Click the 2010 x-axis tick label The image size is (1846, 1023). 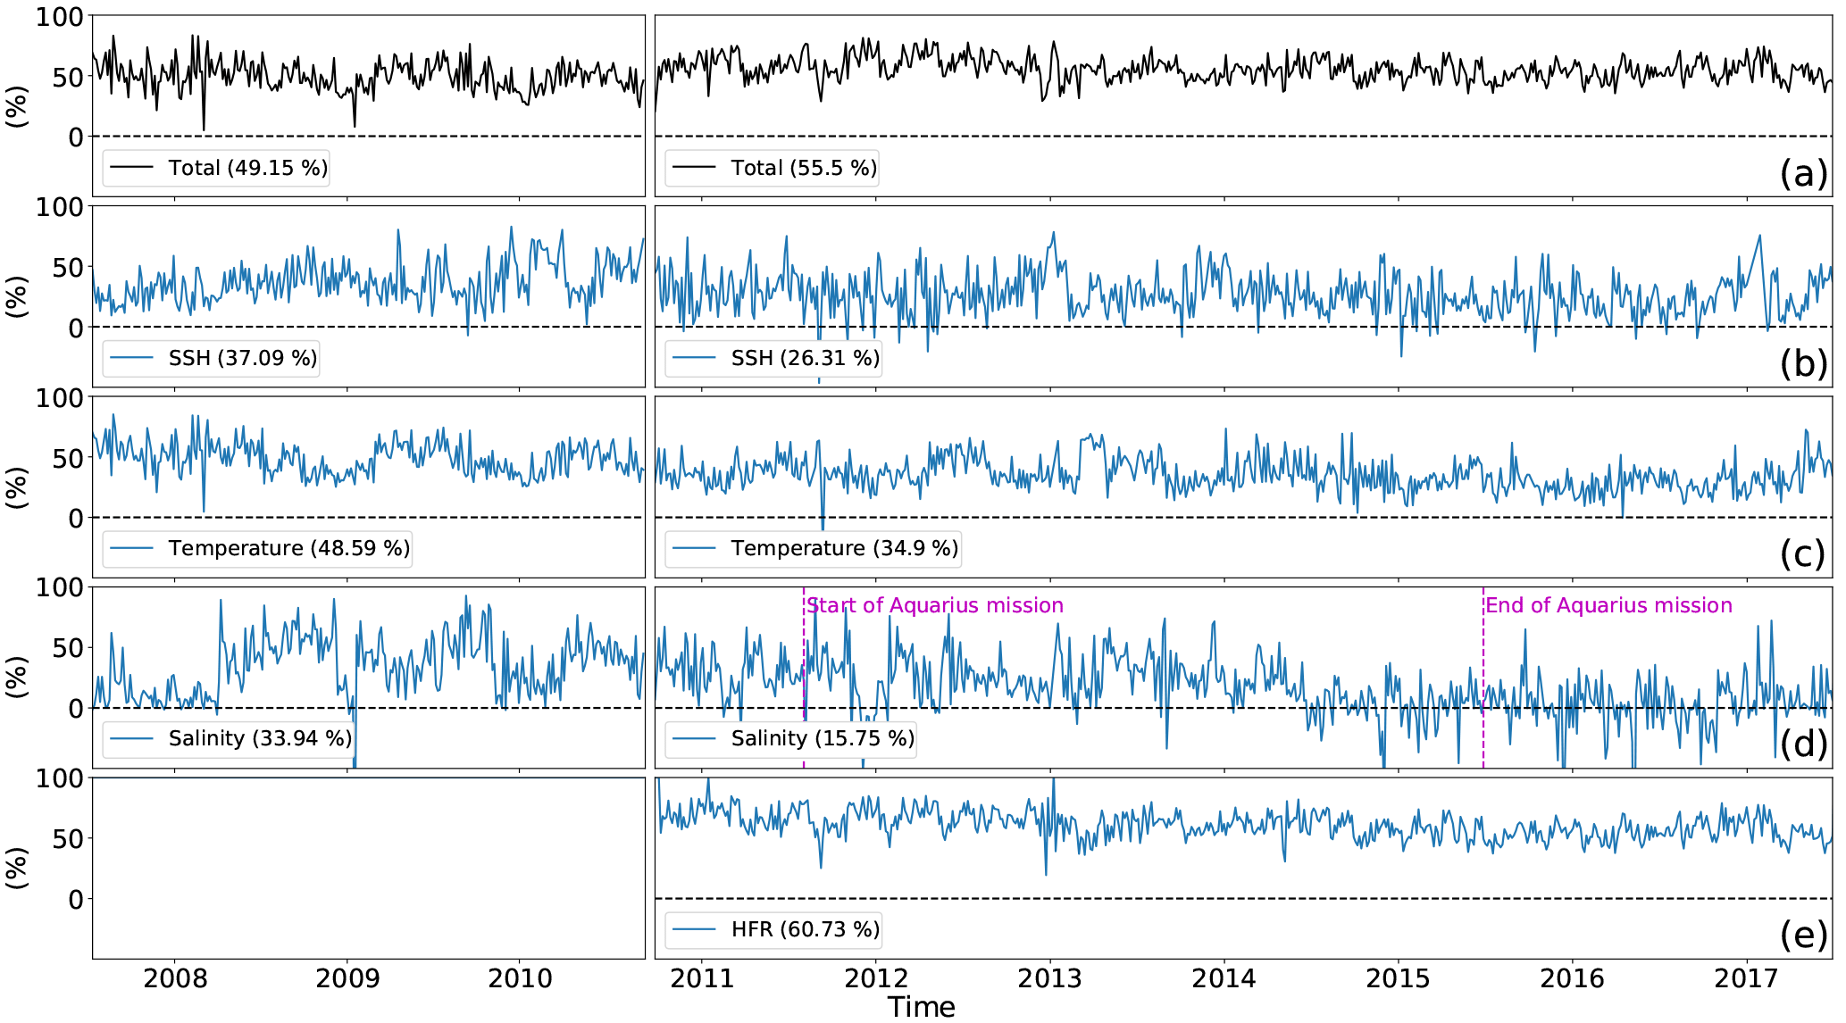tap(520, 978)
